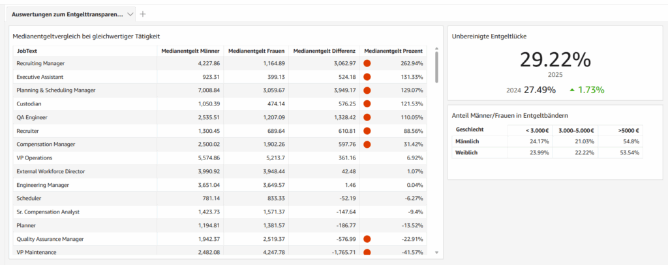Click the 29.22% KPI value
The width and height of the screenshot is (668, 265).
click(x=555, y=60)
